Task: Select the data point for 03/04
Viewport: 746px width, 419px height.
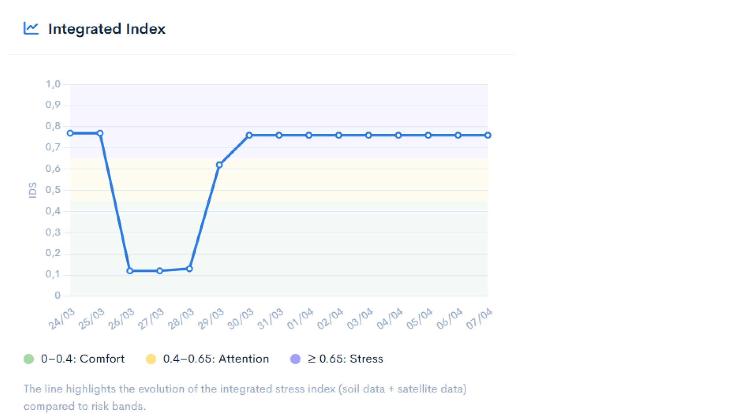Action: (369, 135)
